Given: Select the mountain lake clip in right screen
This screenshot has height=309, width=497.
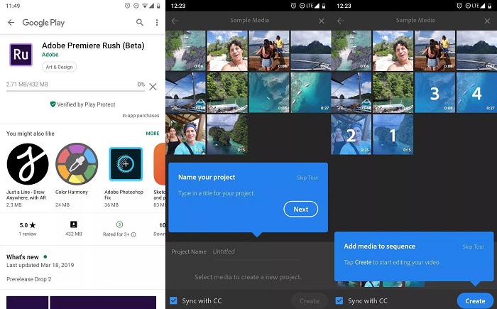Looking at the screenshot, I should click(x=476, y=50).
